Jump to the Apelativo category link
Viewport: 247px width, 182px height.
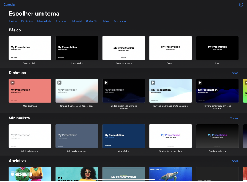(62, 21)
